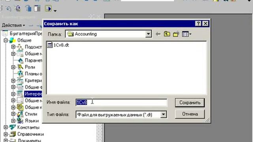Select the 1Cv8.dt file in the list
This screenshot has height=142, width=253.
(61, 45)
